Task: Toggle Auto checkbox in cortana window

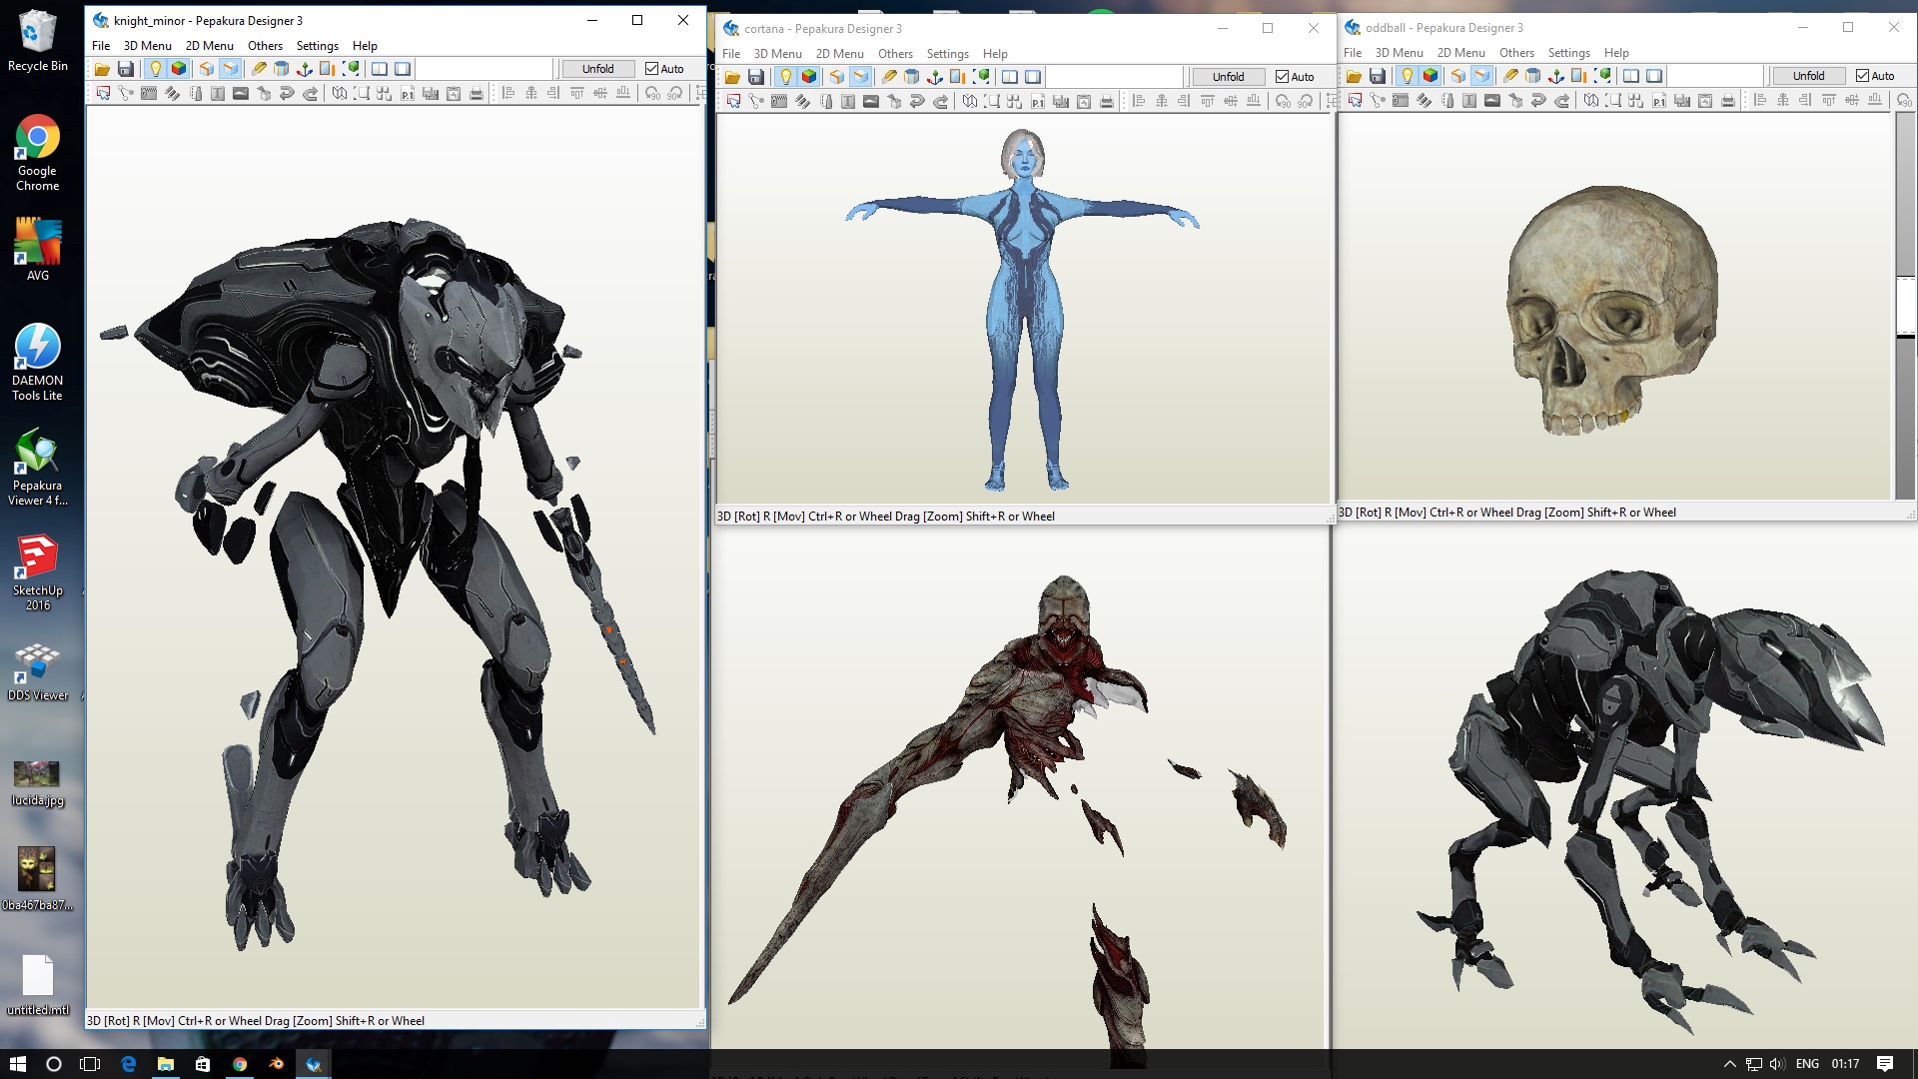Action: pyautogui.click(x=1283, y=77)
